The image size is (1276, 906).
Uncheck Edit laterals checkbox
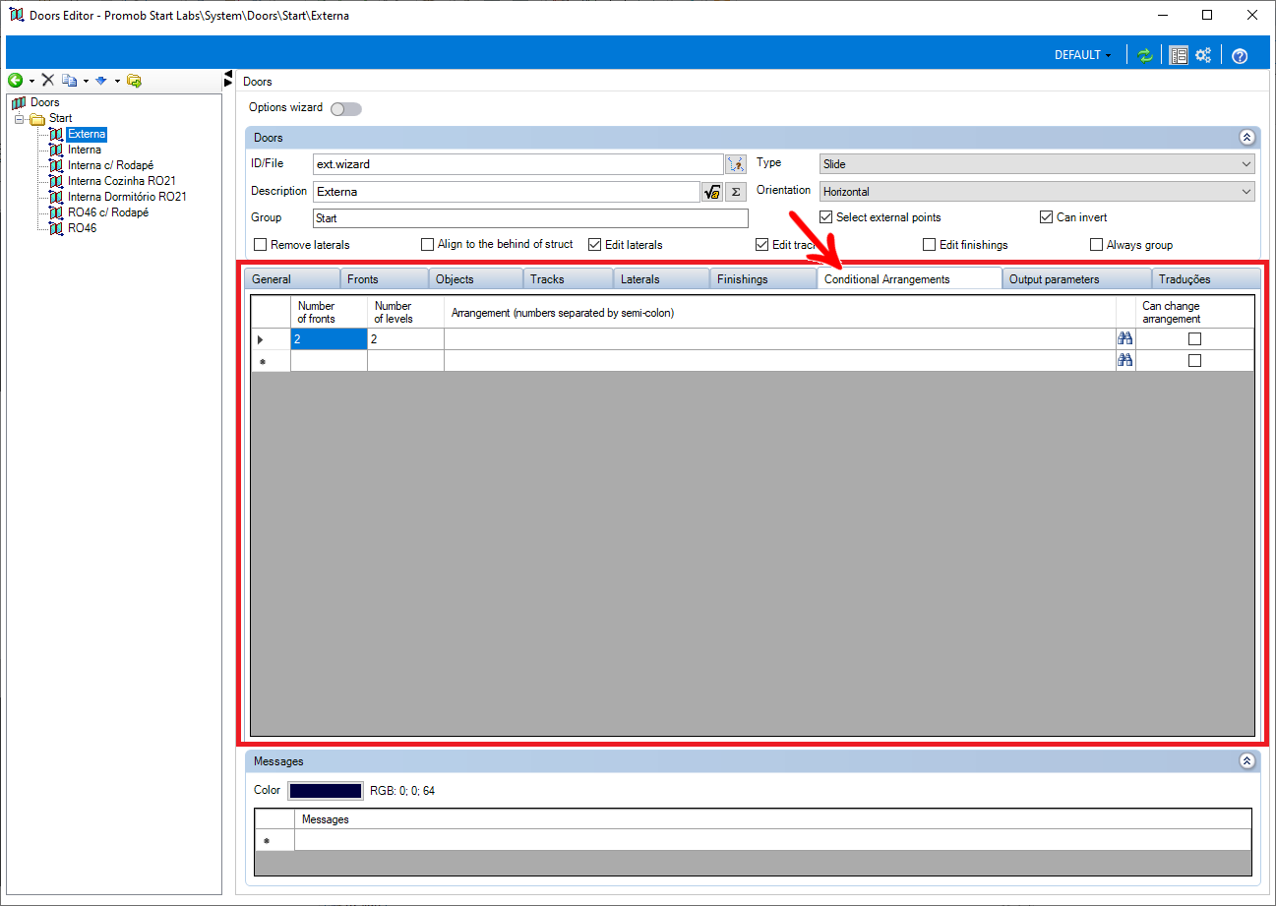(595, 245)
